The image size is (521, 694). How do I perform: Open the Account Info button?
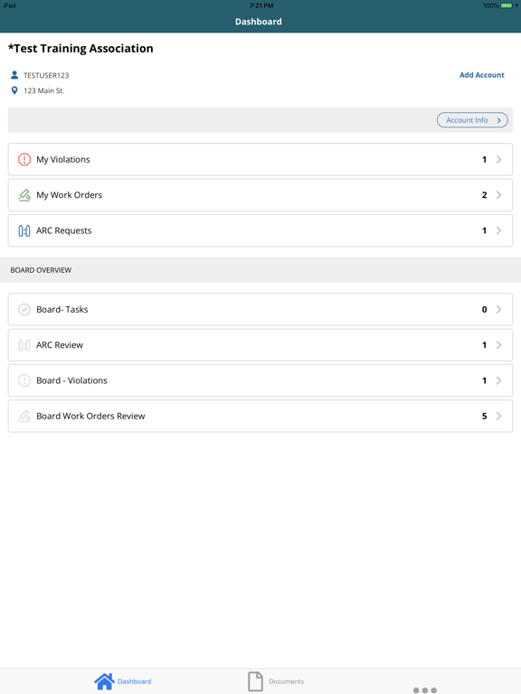472,120
